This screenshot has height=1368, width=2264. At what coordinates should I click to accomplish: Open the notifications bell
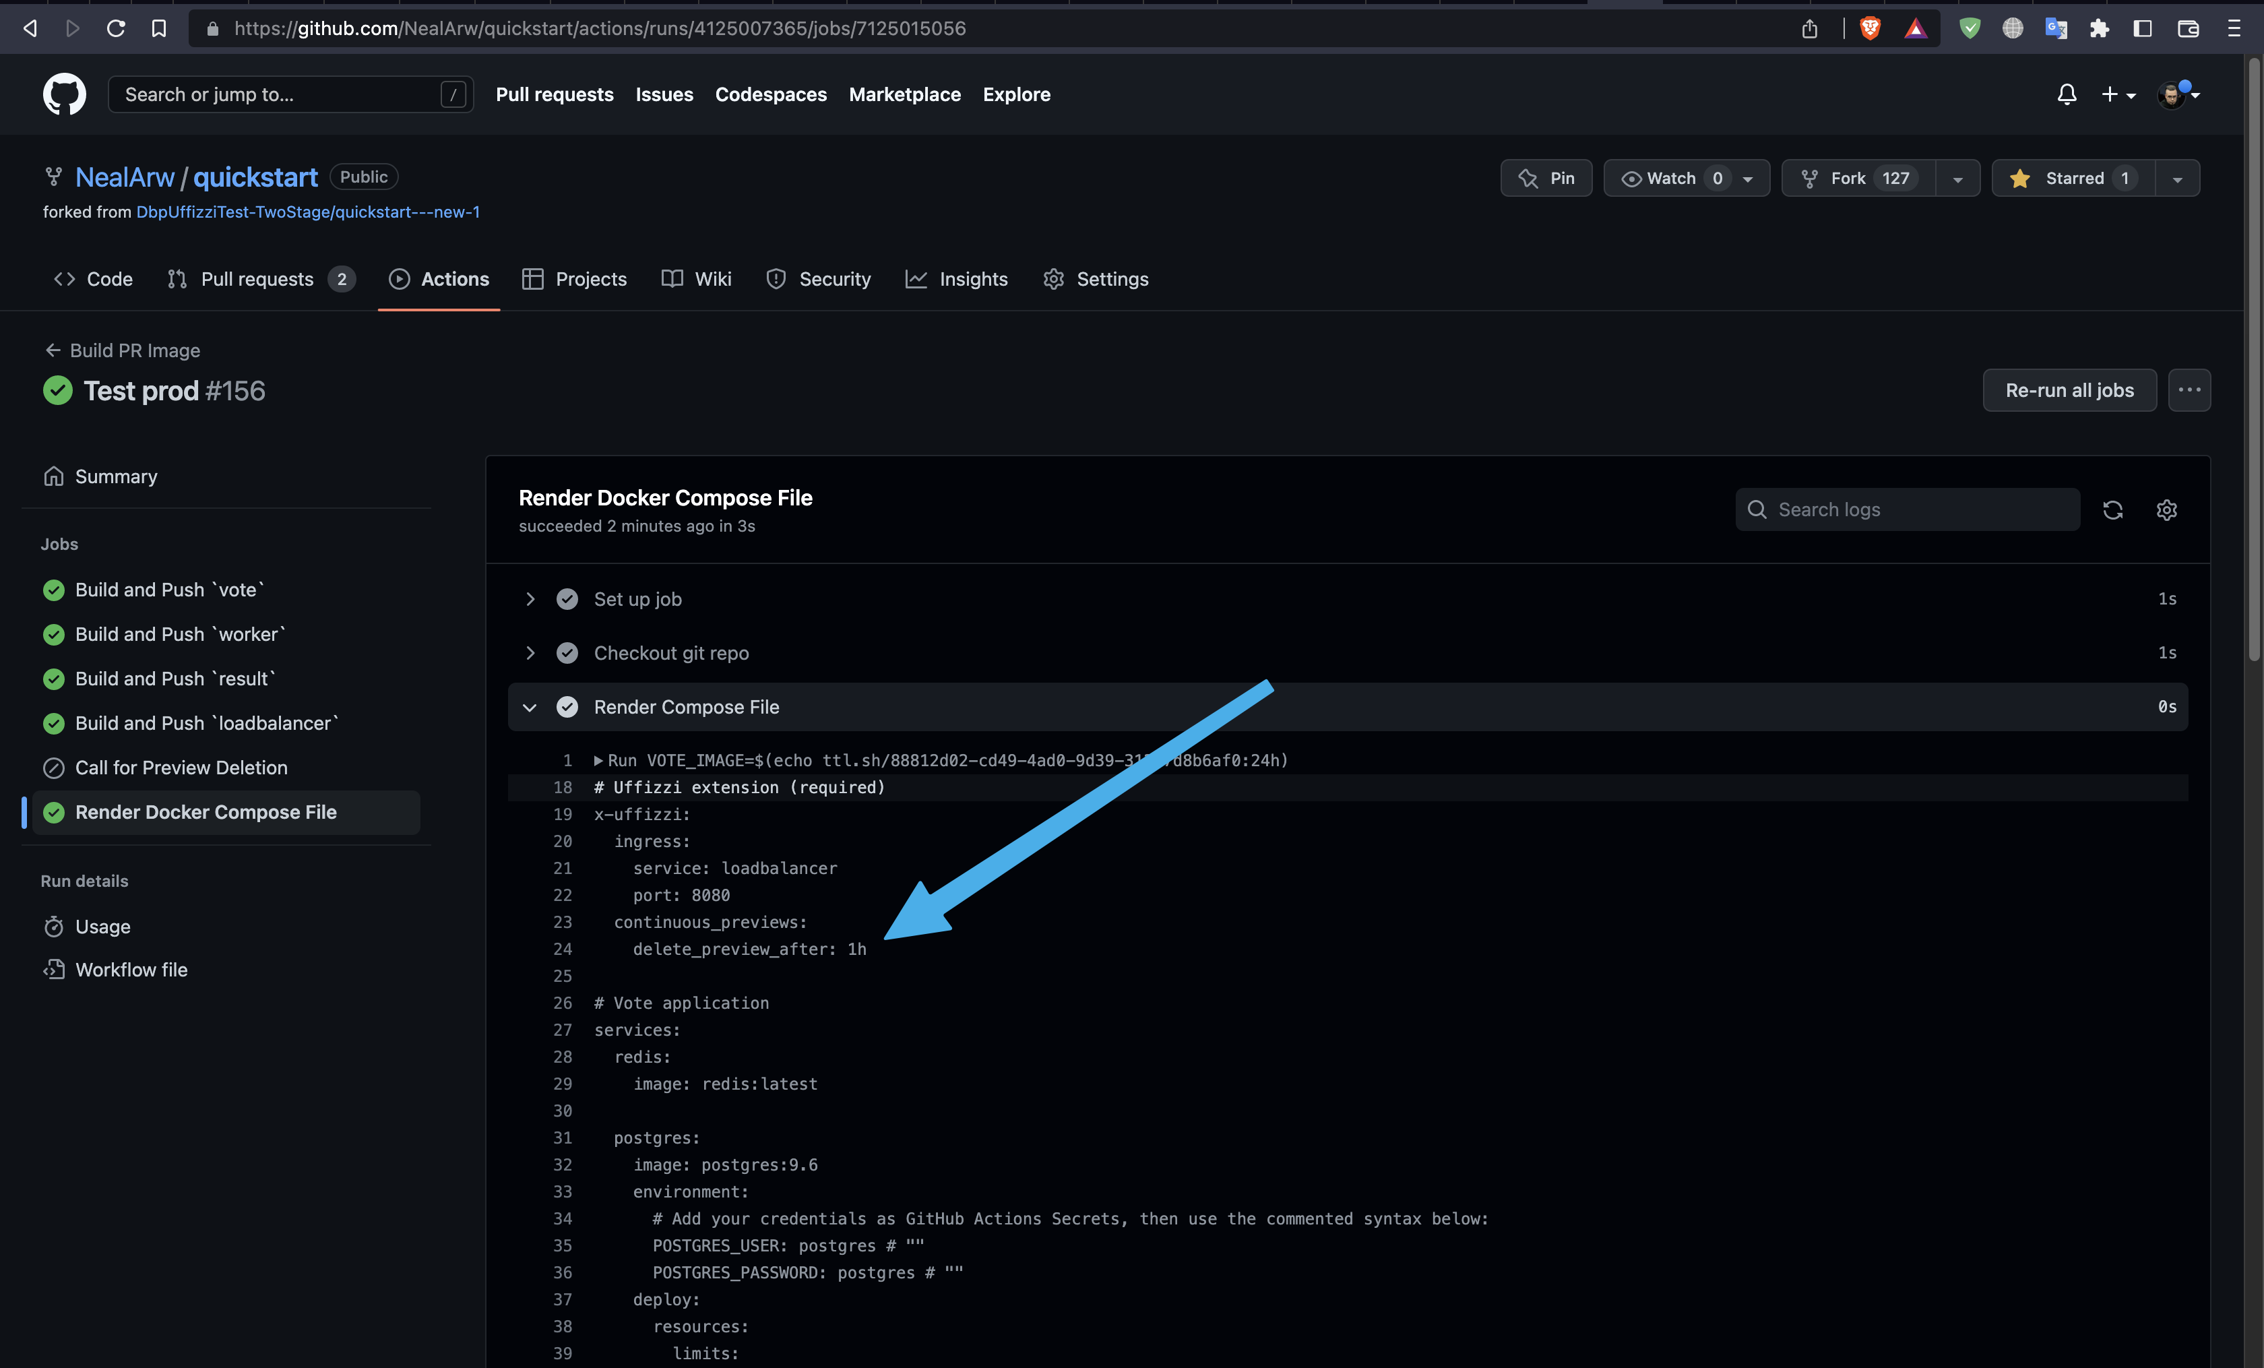pyautogui.click(x=2067, y=94)
